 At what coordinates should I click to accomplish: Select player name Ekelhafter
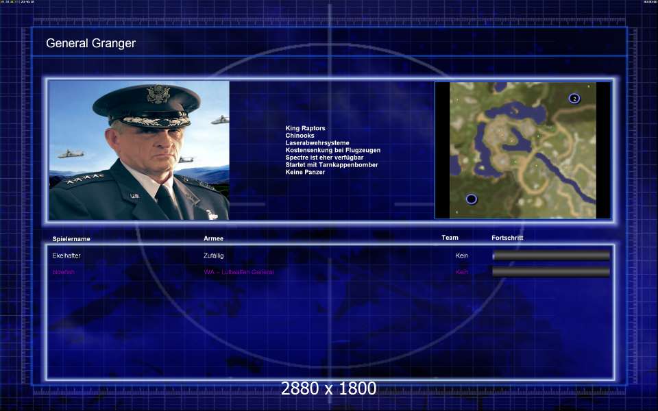(x=66, y=256)
